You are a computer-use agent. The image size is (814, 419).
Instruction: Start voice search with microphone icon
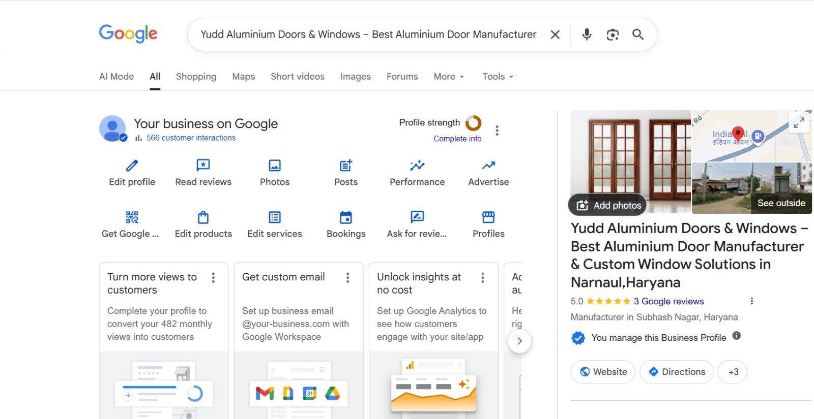click(x=587, y=35)
